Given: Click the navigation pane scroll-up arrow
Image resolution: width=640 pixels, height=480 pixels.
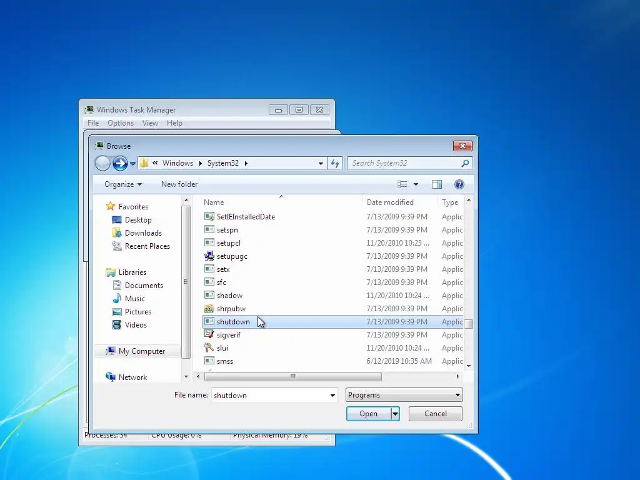Looking at the screenshot, I should 186,201.
